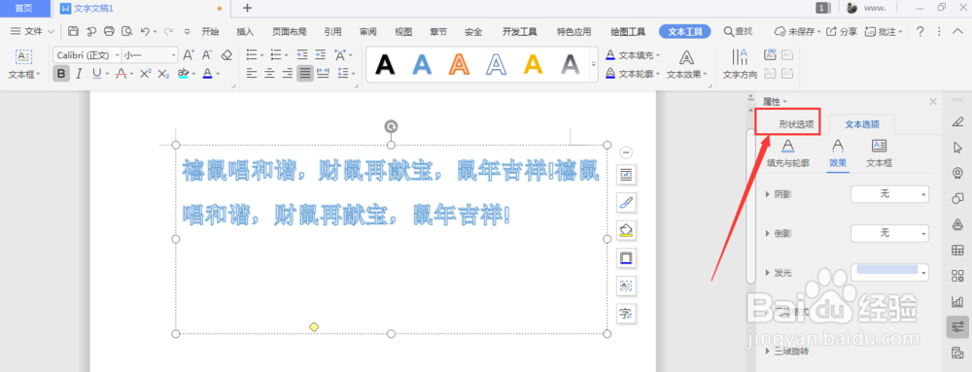The height and width of the screenshot is (372, 972).
Task: Toggle Justify alignment button
Action: (x=305, y=74)
